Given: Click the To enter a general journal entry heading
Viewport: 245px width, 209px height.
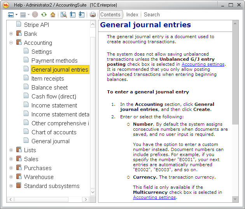Looking at the screenshot, I should pyautogui.click(x=148, y=92).
